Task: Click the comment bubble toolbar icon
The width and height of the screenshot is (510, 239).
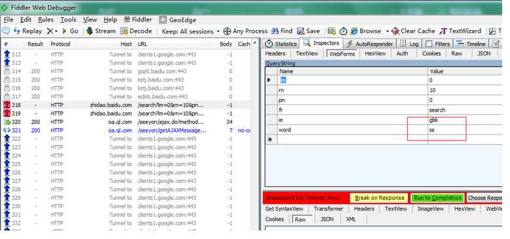Action: [x=6, y=31]
